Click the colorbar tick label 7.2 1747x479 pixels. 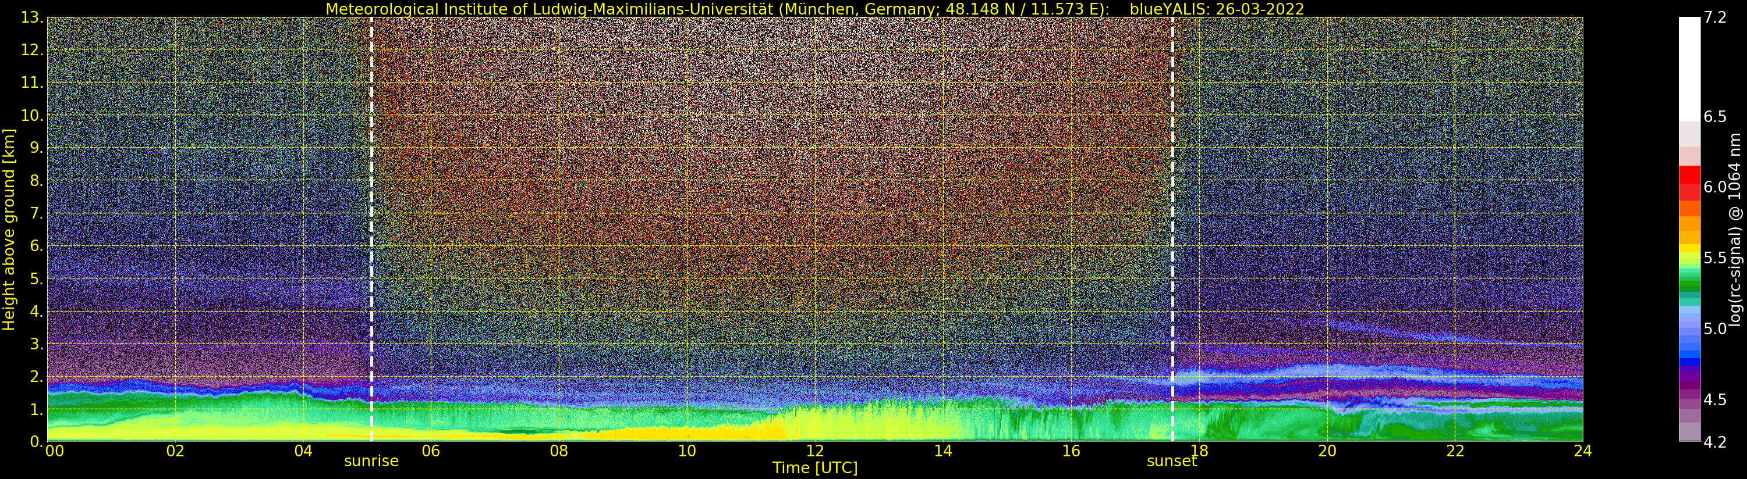tap(1715, 17)
